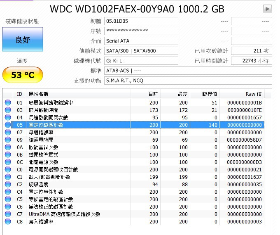Screen dimensions: 280x235
Task: Click the status circle for attribute C8
Action: pyautogui.click(x=8, y=221)
